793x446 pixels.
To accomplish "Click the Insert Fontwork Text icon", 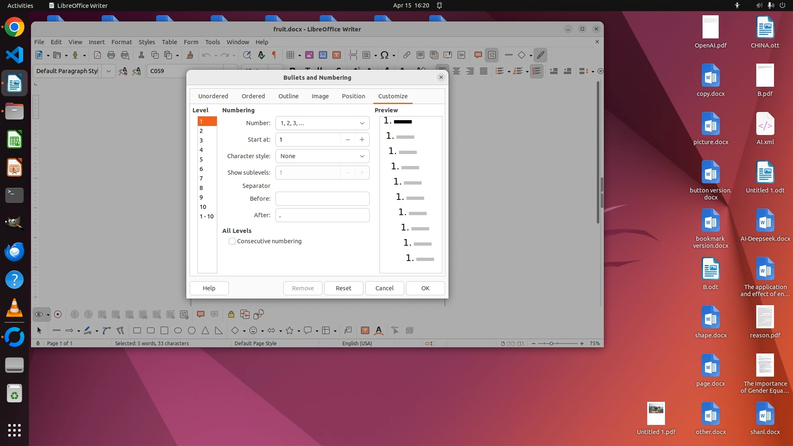I will (x=379, y=330).
